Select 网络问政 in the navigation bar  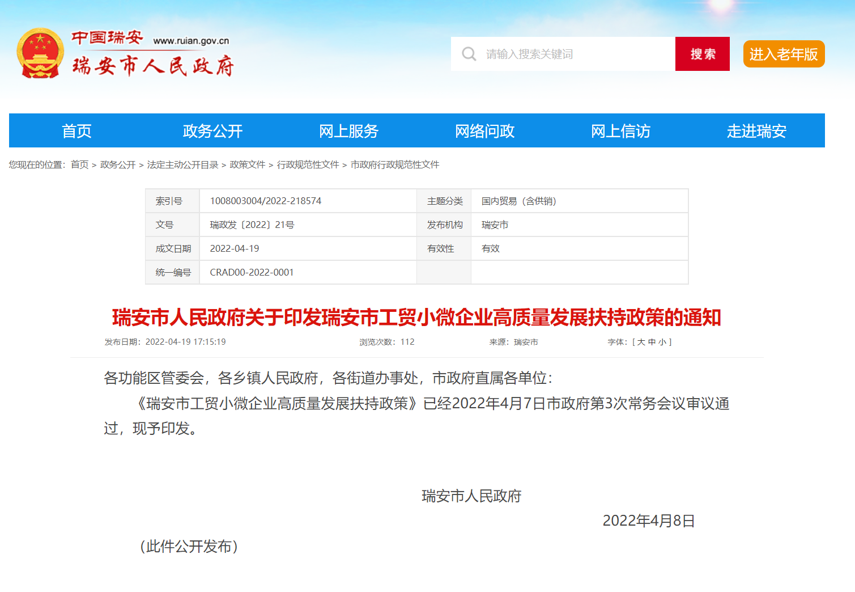[484, 131]
